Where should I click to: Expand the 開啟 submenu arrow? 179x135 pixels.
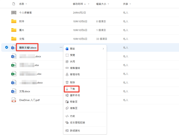[x=103, y=49]
